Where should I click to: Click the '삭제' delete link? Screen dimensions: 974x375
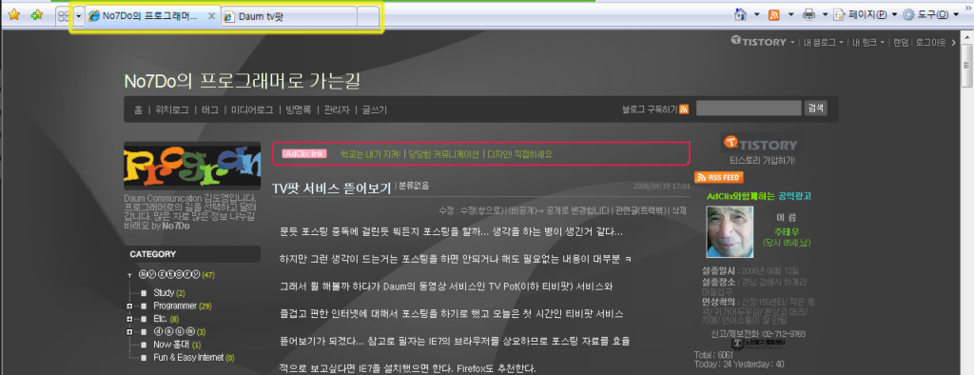point(679,210)
